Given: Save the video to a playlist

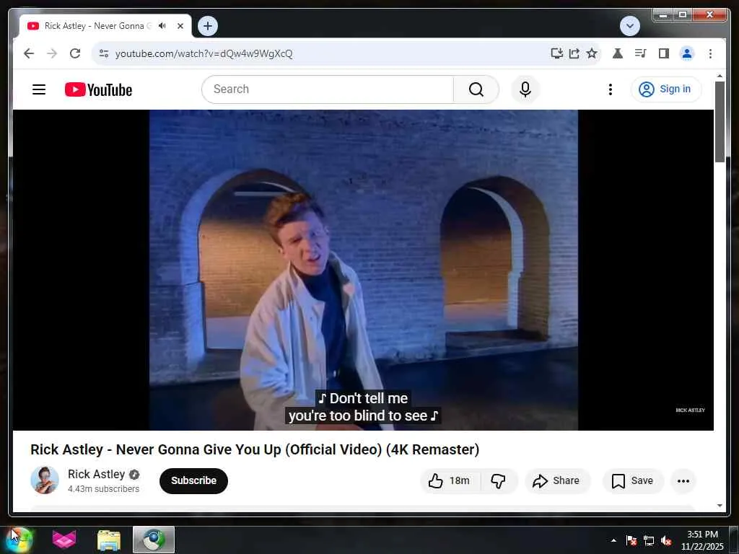Looking at the screenshot, I should [x=632, y=480].
